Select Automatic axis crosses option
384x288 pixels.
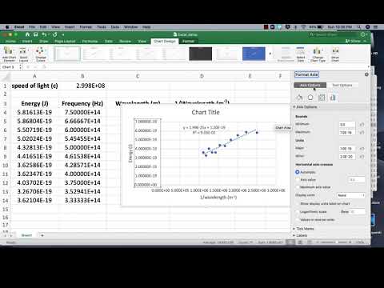point(298,172)
